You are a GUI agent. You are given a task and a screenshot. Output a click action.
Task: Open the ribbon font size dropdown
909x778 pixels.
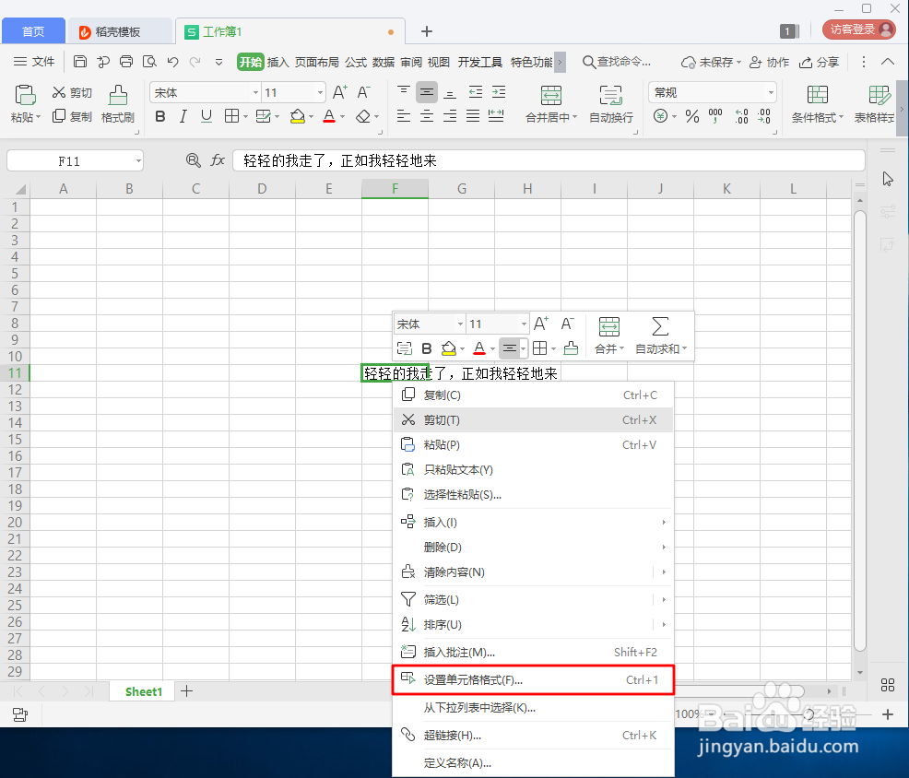click(x=319, y=93)
